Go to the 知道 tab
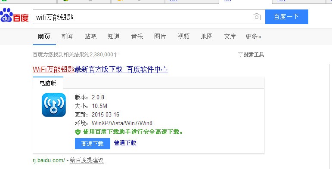The width and height of the screenshot is (332, 169). click(114, 37)
